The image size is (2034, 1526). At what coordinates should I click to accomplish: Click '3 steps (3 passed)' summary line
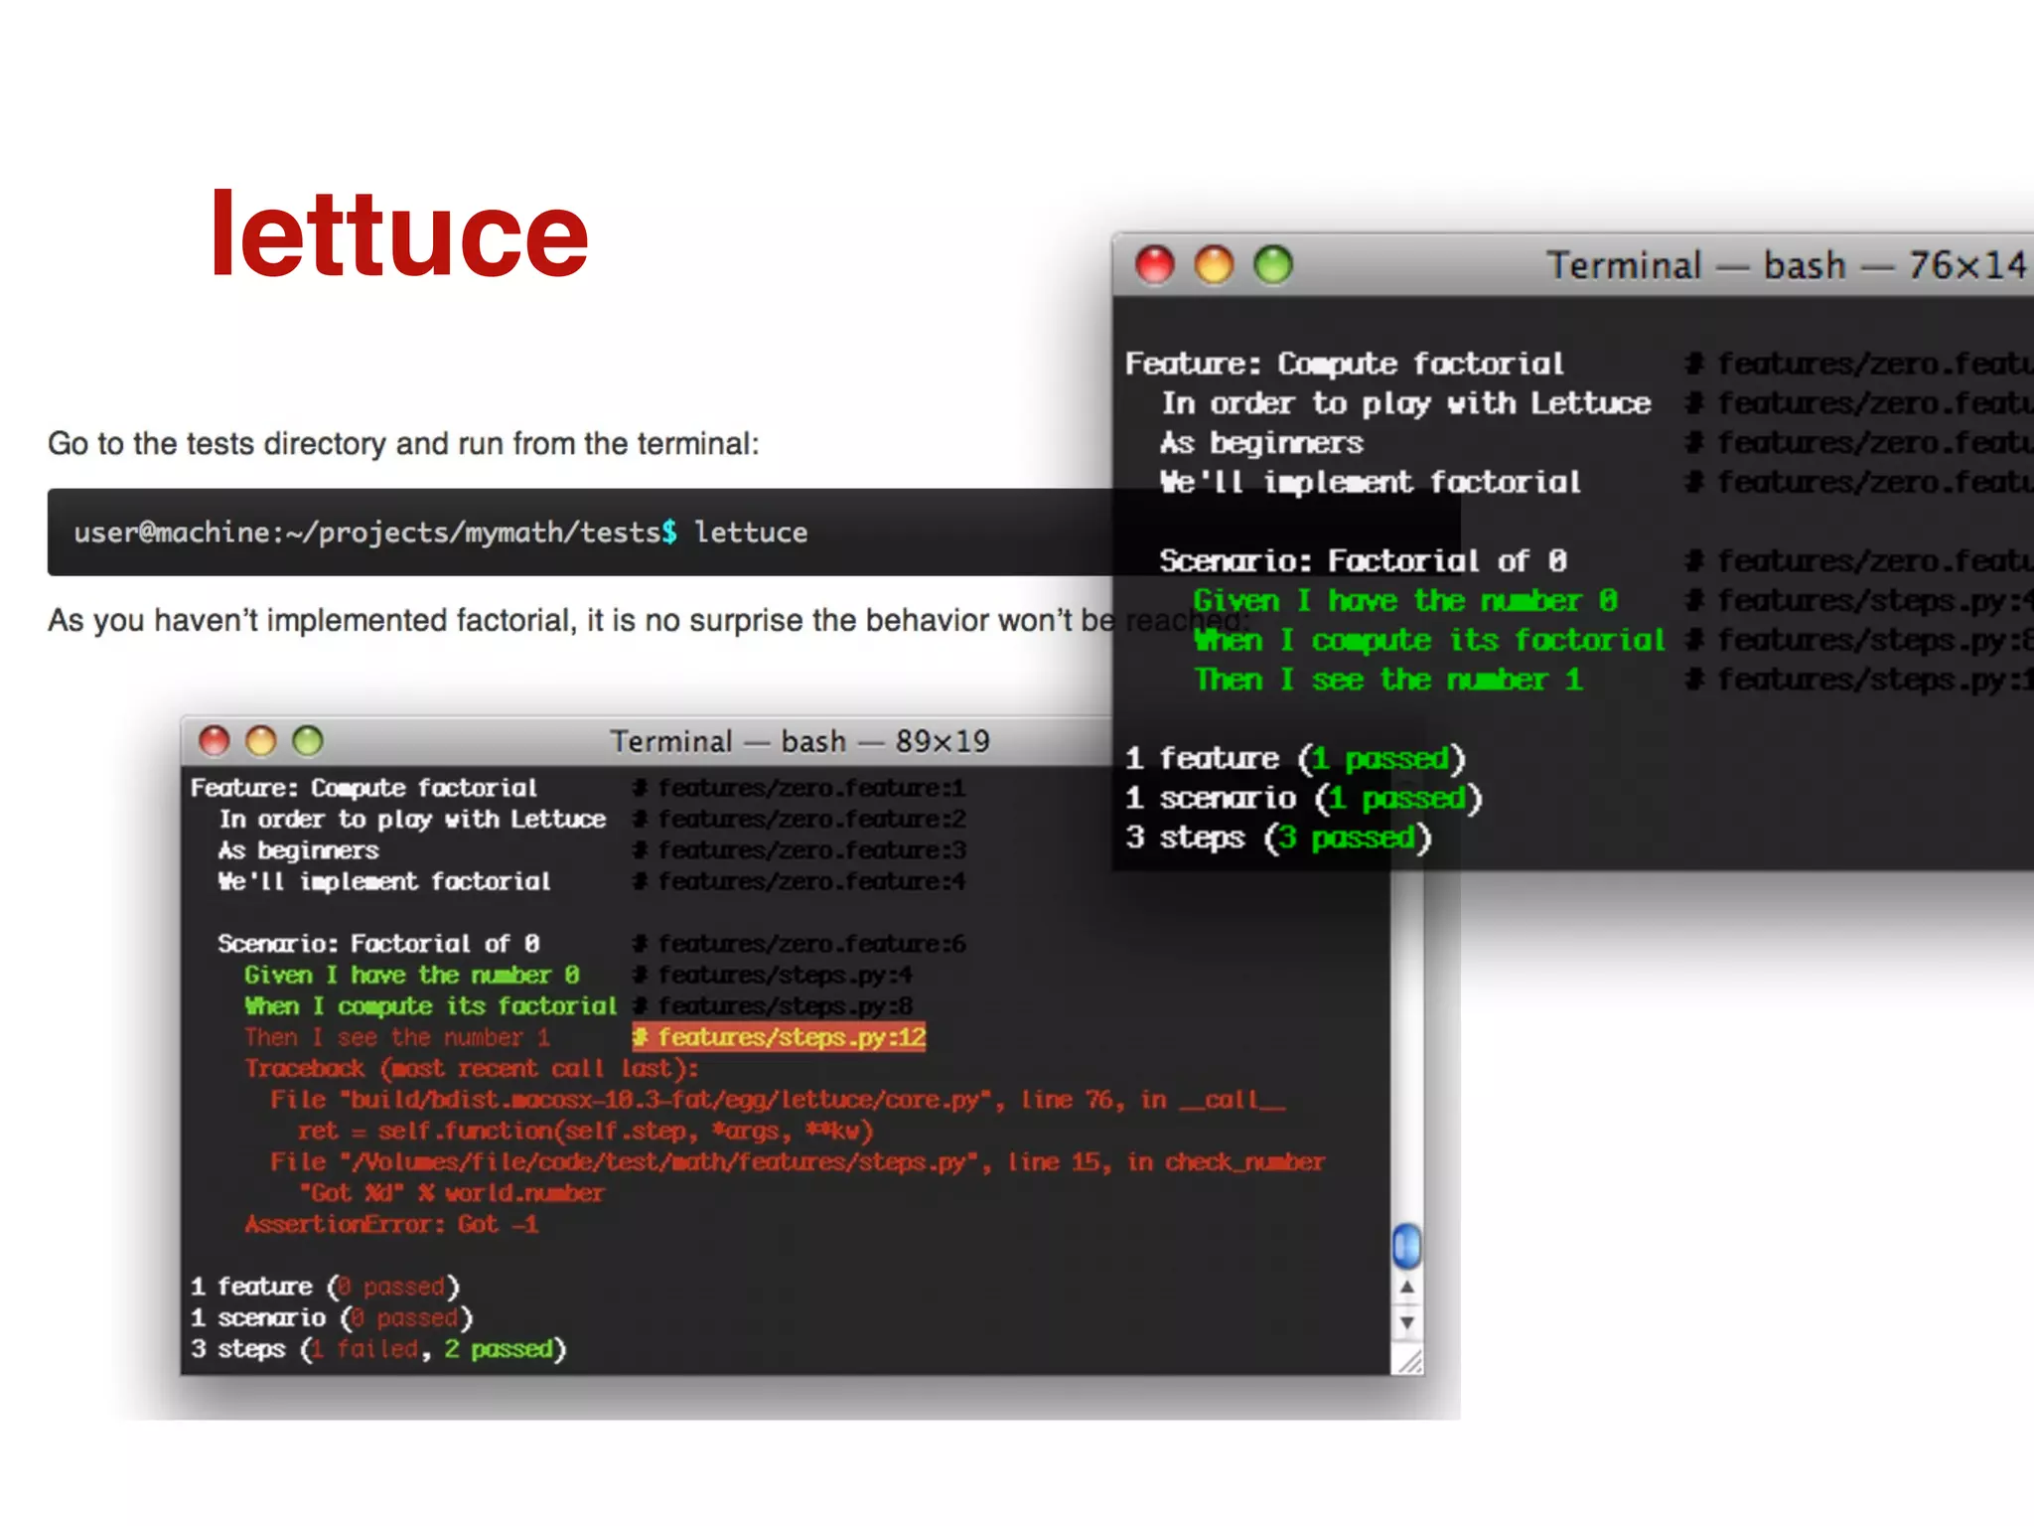(x=1278, y=838)
